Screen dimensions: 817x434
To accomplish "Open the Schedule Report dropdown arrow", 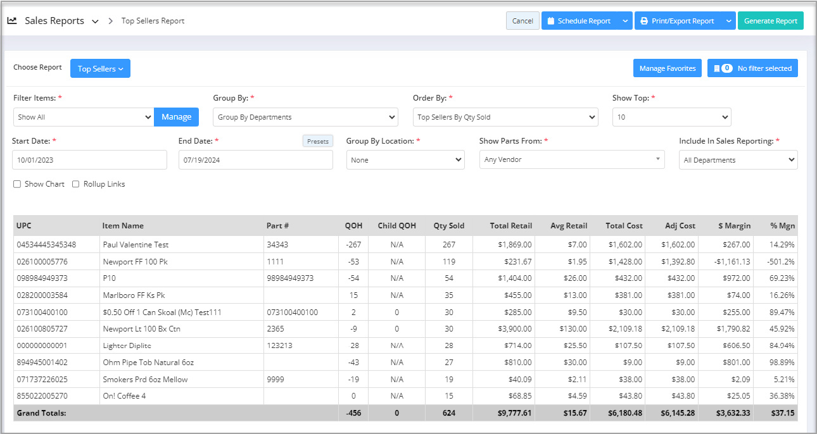I will (625, 21).
